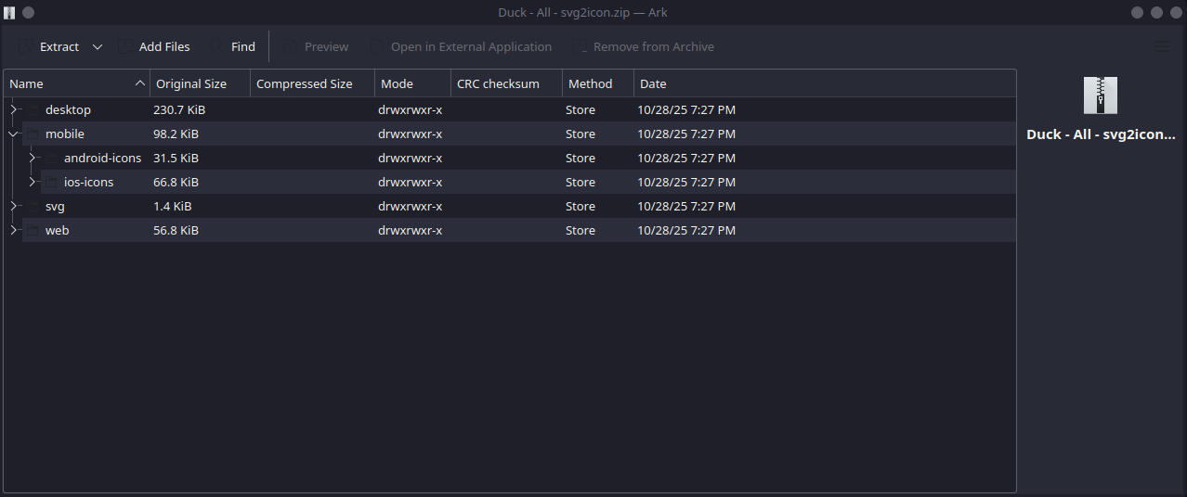This screenshot has width=1187, height=497.
Task: Click the Add Files toolbar button
Action: tap(154, 46)
